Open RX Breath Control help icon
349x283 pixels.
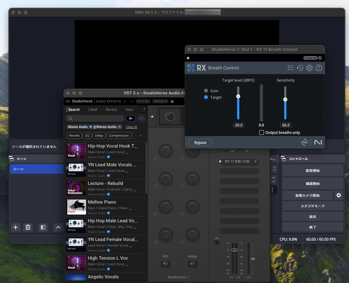(319, 68)
